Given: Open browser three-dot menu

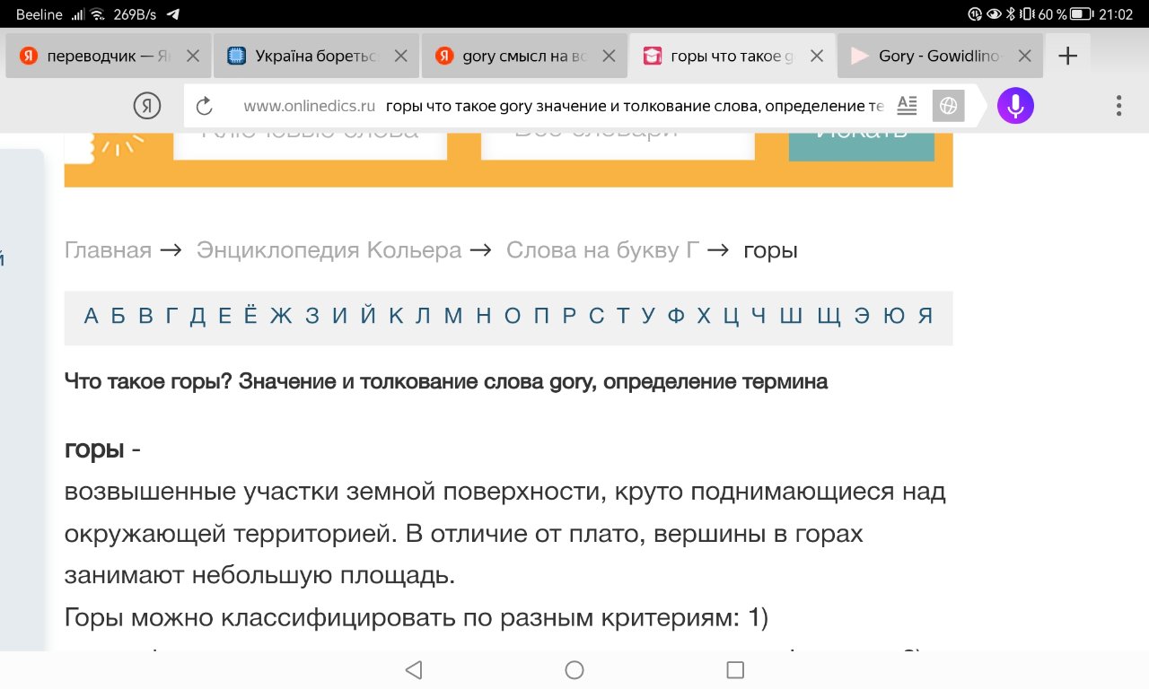Looking at the screenshot, I should pos(1118,106).
